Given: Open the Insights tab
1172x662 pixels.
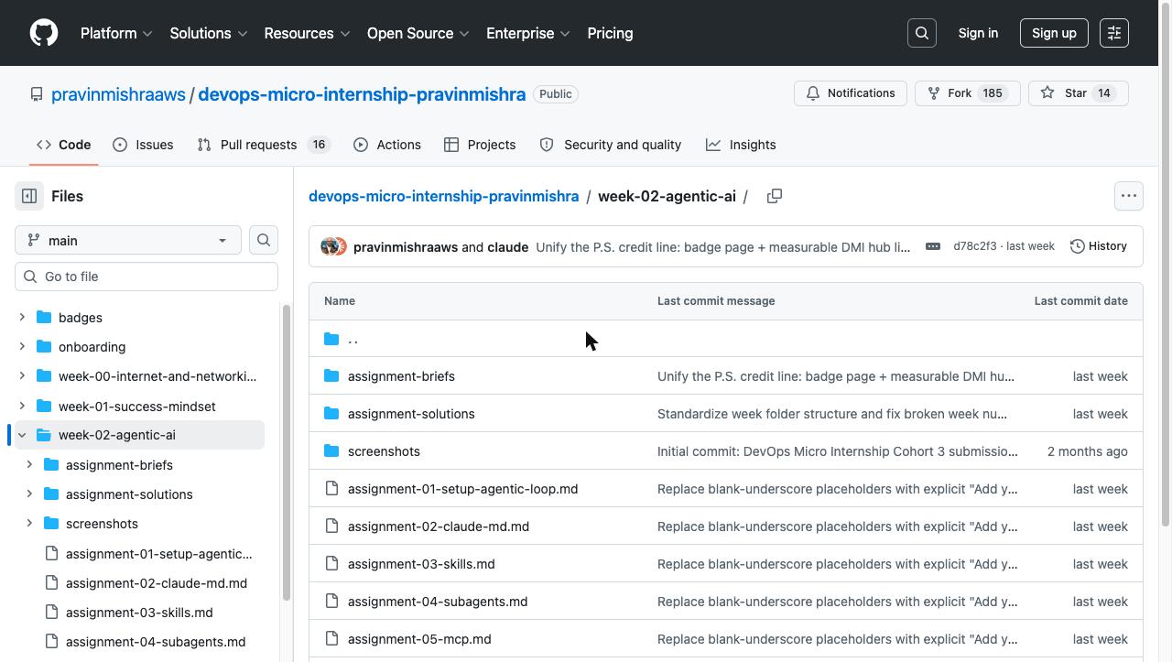Looking at the screenshot, I should (741, 145).
